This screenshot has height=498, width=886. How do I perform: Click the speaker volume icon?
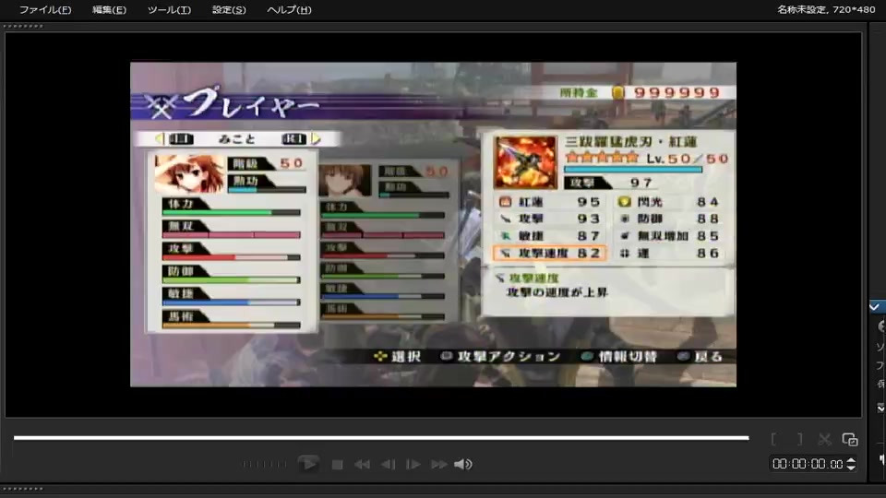click(462, 465)
